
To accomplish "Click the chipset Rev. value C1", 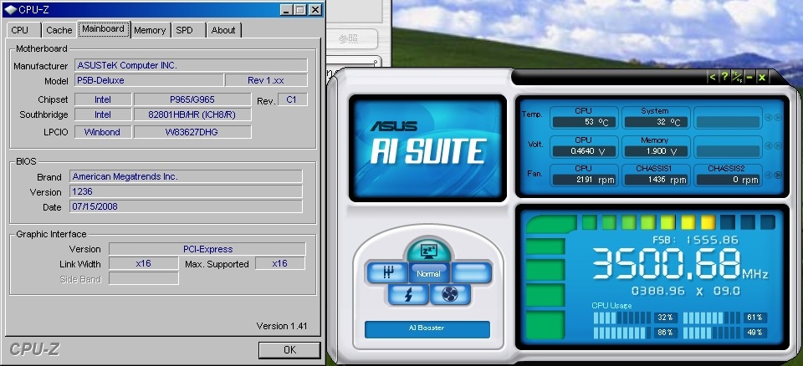I will (x=293, y=99).
